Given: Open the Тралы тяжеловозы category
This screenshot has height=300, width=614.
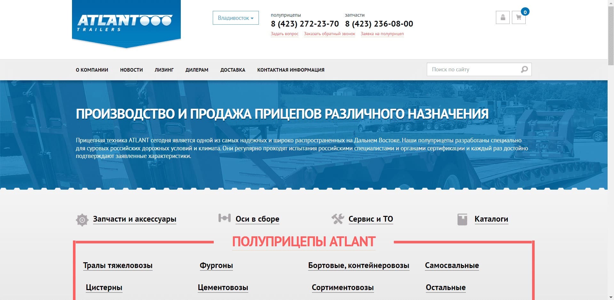Looking at the screenshot, I should pos(118,265).
